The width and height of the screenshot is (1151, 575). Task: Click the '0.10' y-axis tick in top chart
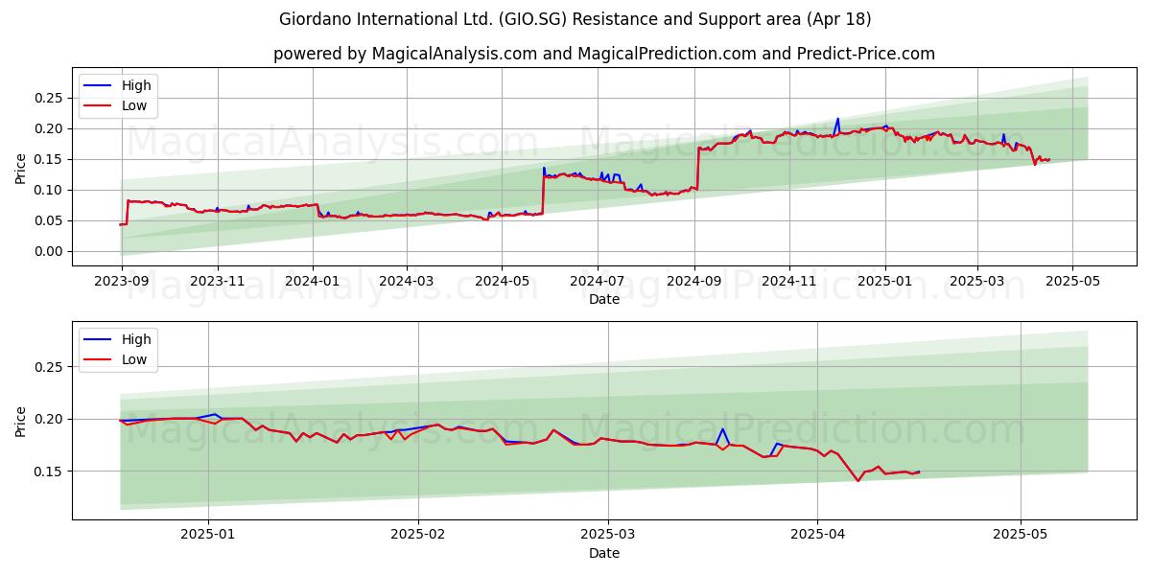pos(50,190)
